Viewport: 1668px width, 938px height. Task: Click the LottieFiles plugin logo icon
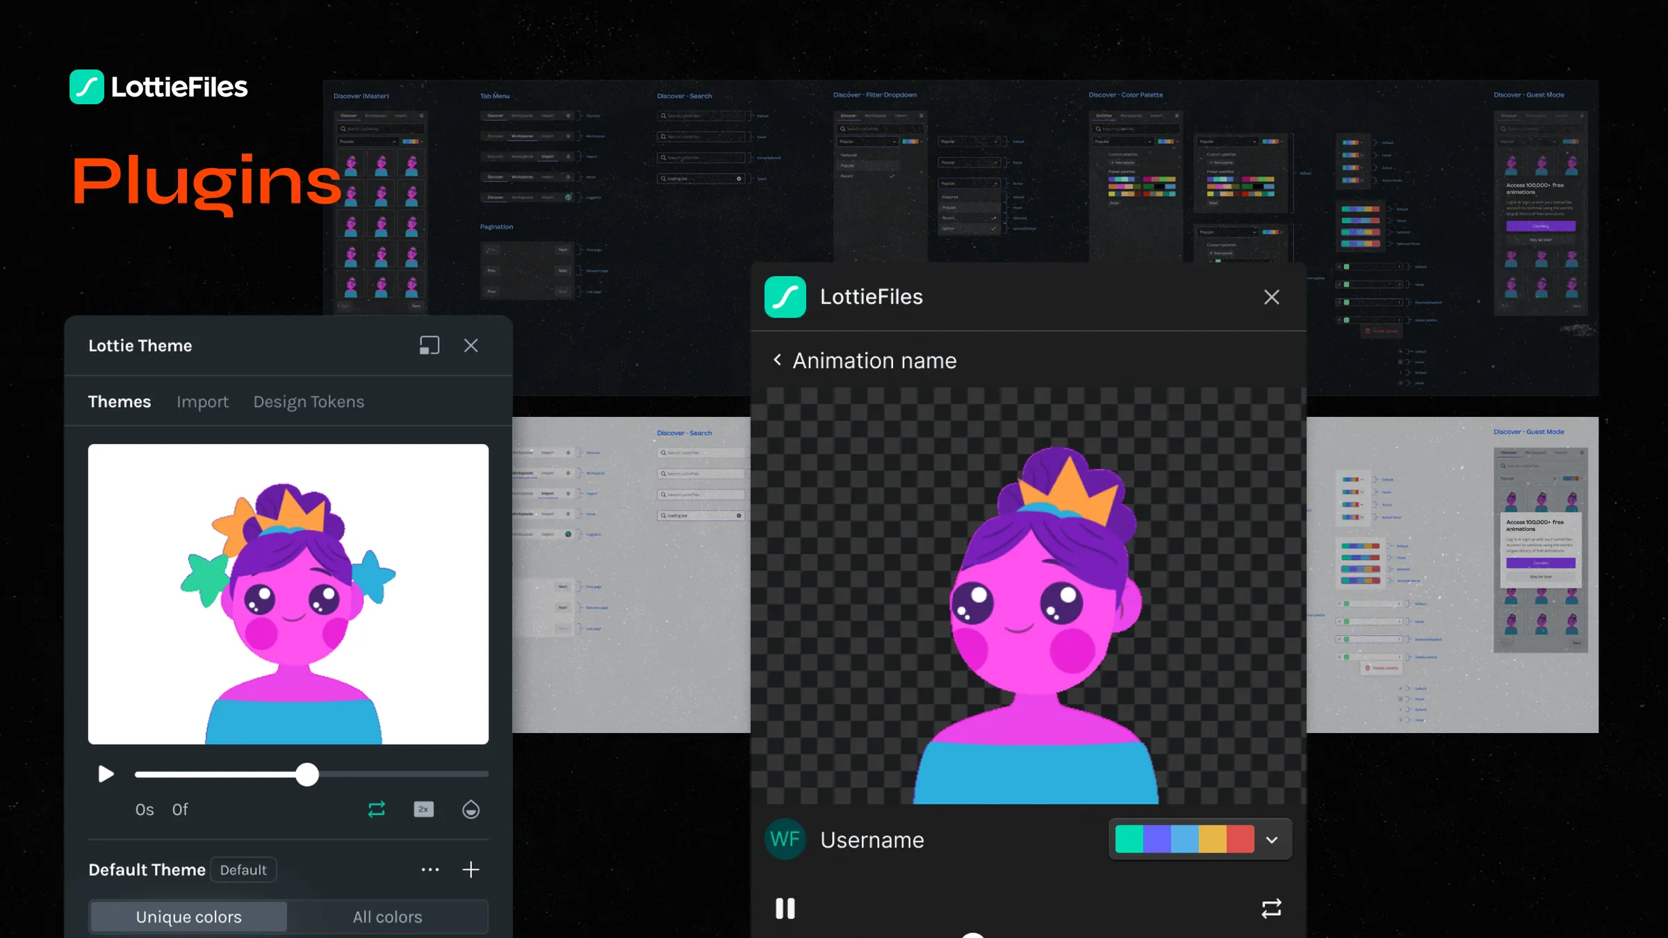click(x=785, y=297)
